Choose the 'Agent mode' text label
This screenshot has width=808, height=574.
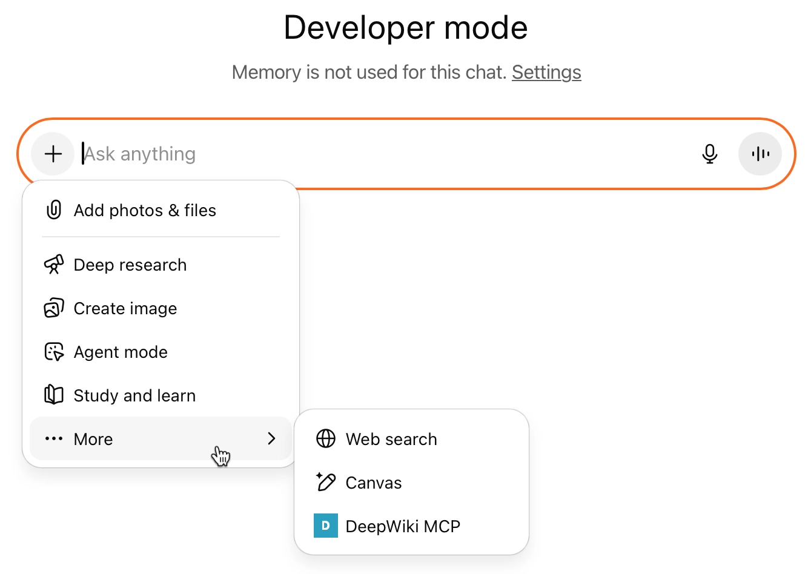coord(121,352)
